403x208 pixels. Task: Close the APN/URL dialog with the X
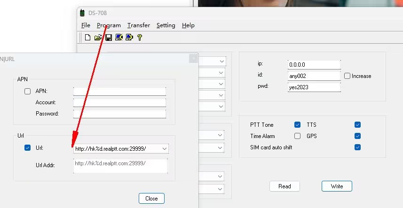pyautogui.click(x=193, y=59)
